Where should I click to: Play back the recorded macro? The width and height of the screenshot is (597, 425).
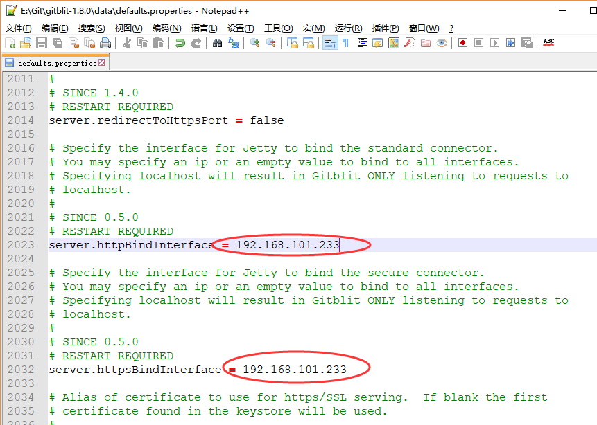point(494,44)
